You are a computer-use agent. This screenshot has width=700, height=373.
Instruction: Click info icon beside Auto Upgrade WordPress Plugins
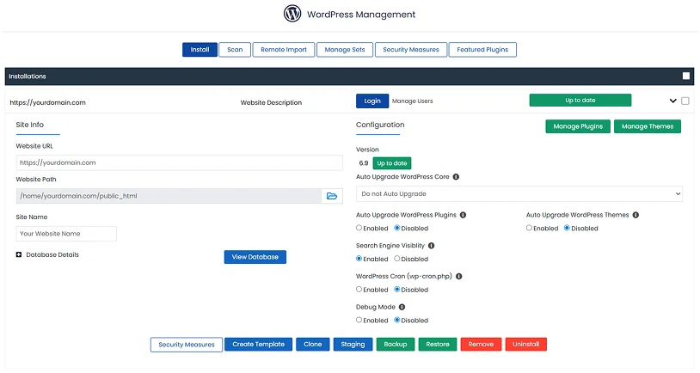(x=463, y=215)
